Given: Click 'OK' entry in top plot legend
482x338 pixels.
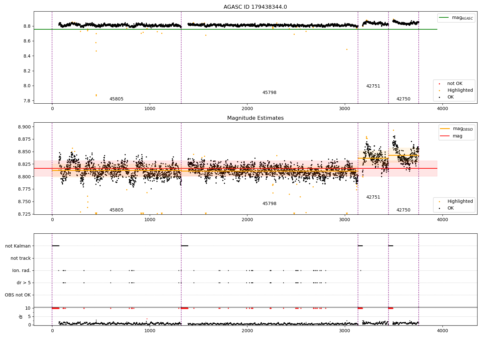Looking at the screenshot, I should 451,97.
